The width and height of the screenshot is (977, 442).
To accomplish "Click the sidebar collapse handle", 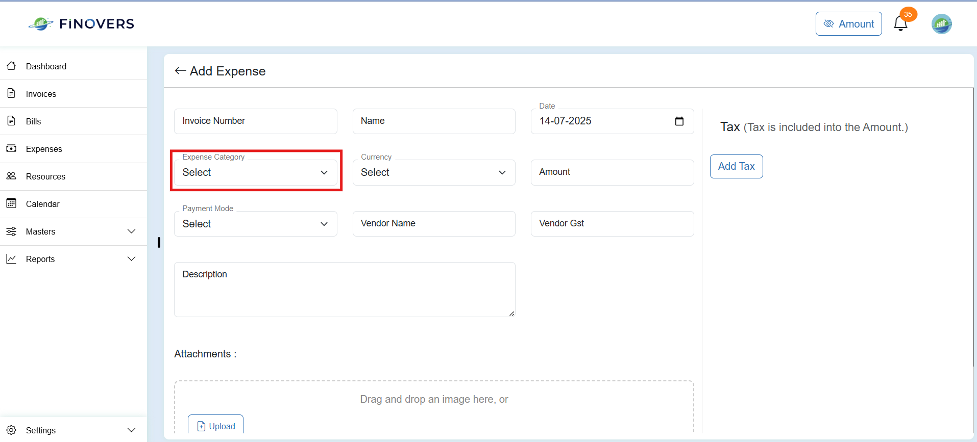I will tap(159, 242).
